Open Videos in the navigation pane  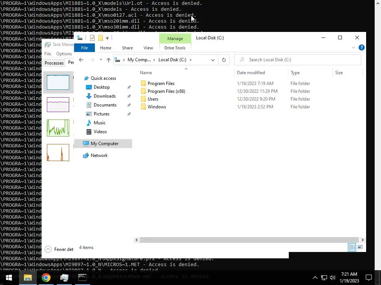click(x=100, y=132)
